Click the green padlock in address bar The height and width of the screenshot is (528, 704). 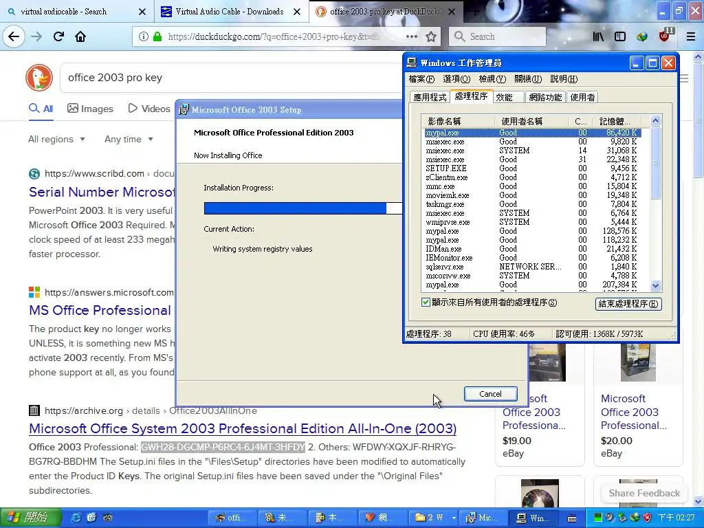(x=157, y=36)
